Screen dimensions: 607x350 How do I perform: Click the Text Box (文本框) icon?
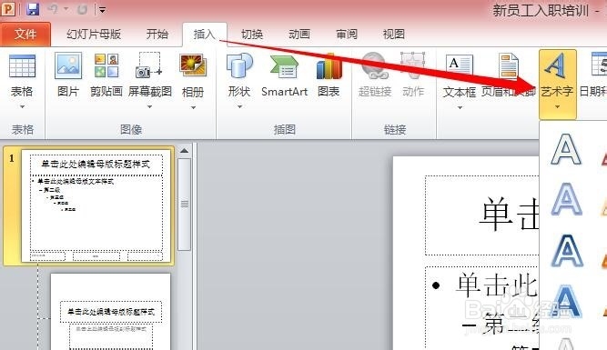point(460,65)
